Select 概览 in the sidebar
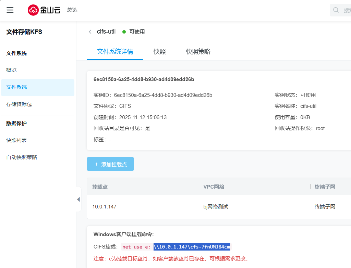 pyautogui.click(x=11, y=70)
